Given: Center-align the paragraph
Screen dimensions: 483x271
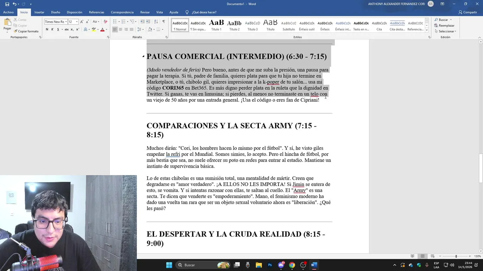Looking at the screenshot, I should [x=120, y=29].
